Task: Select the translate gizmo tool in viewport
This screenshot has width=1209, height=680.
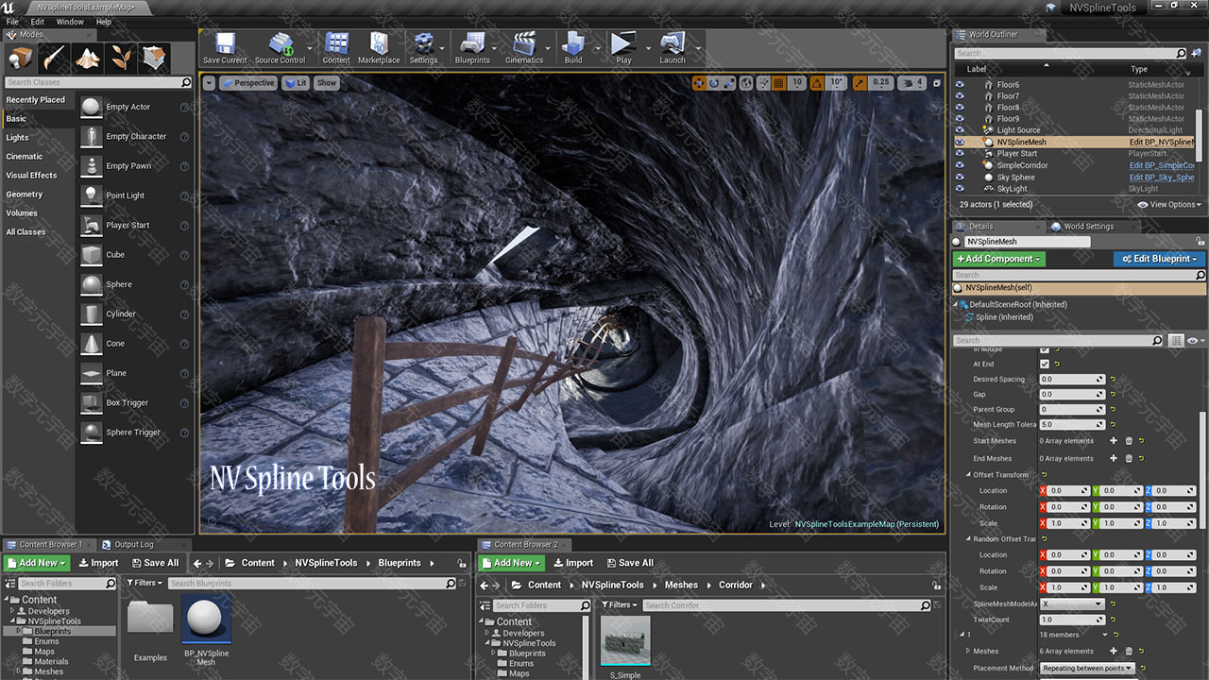Action: pos(699,83)
